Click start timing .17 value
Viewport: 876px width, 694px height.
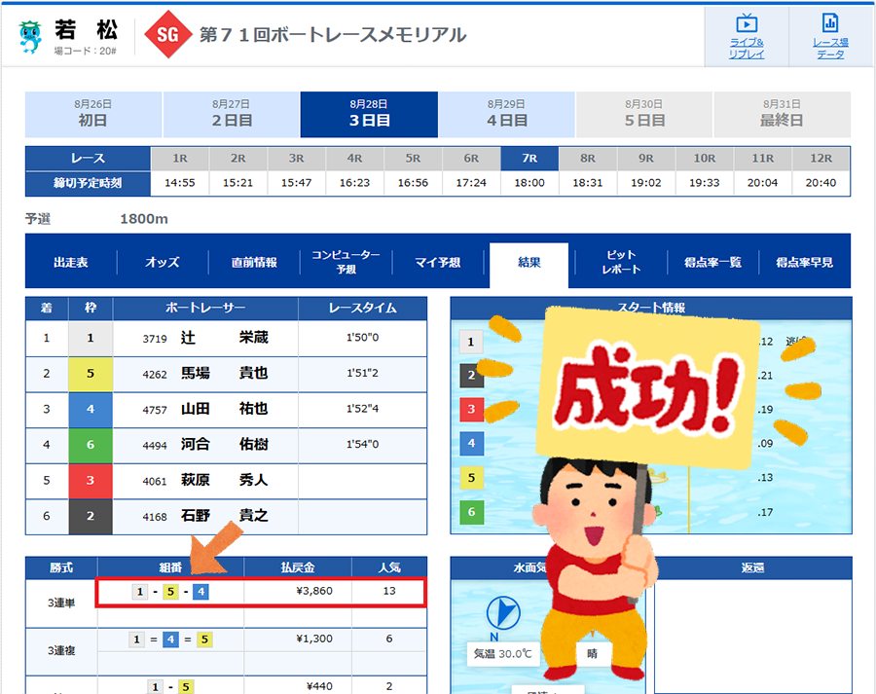coord(765,512)
